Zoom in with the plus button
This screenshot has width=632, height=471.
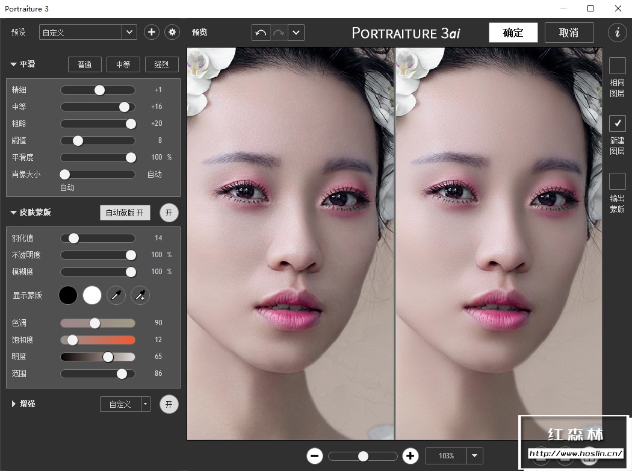pos(410,456)
